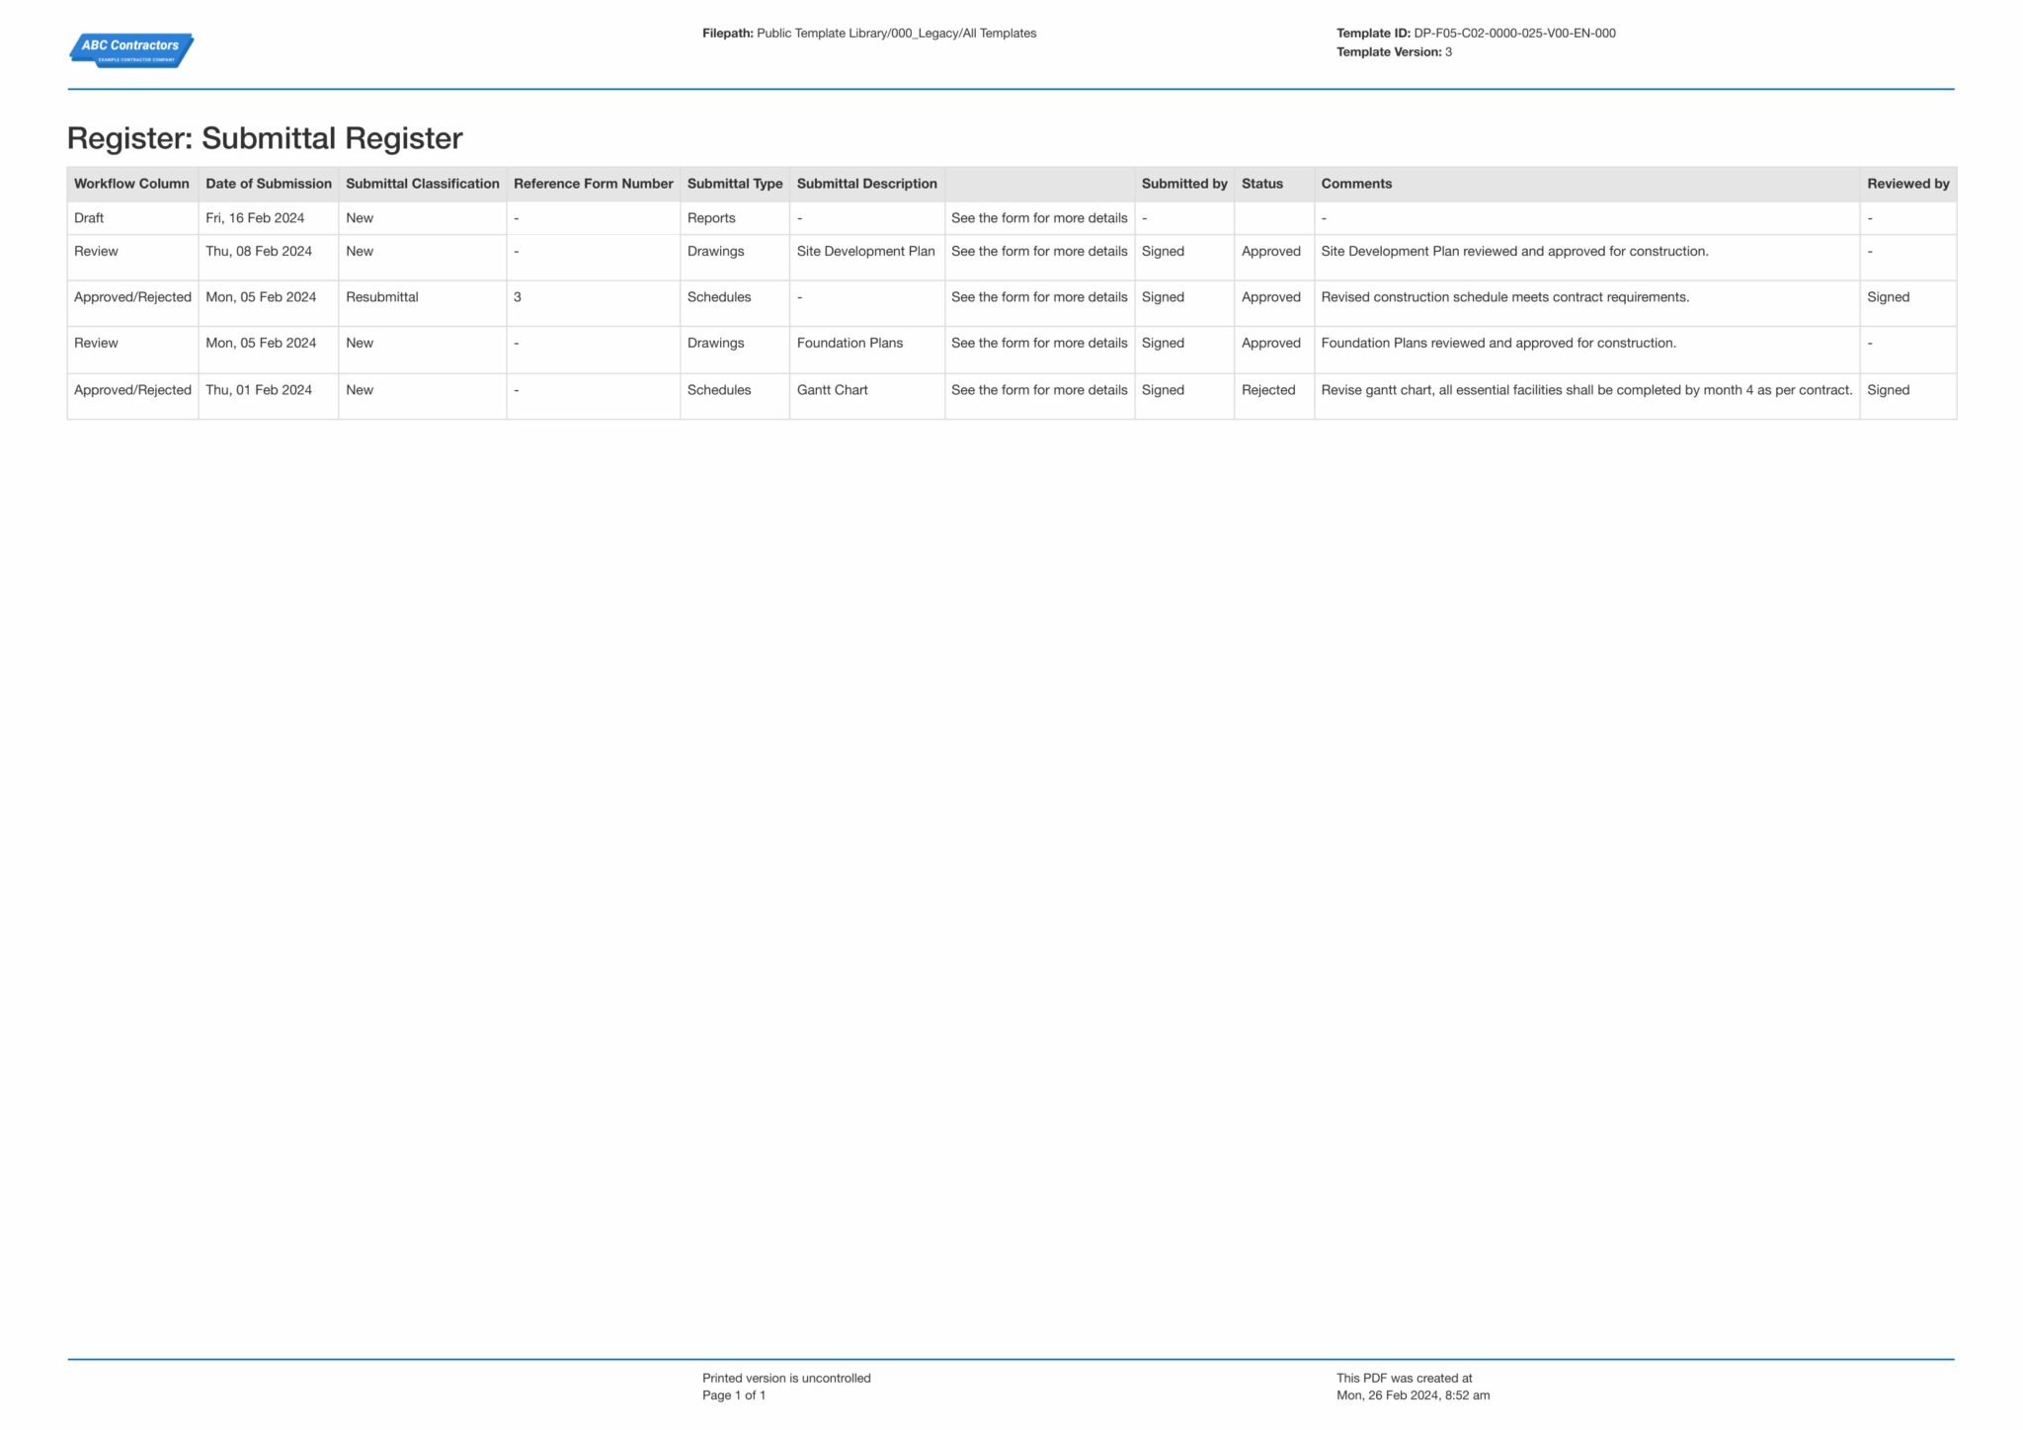
Task: Click the Filepath text in the header
Action: point(869,33)
